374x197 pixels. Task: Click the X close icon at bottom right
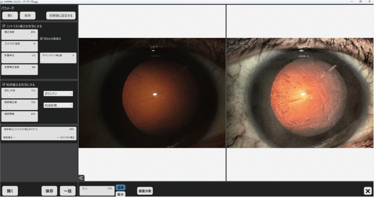[x=368, y=191]
